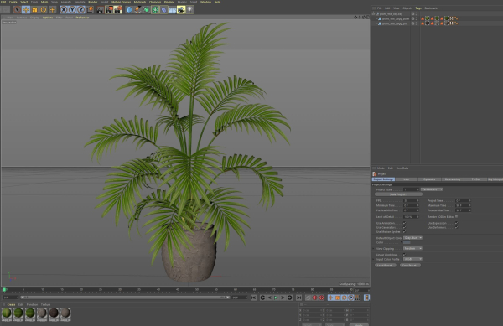Activate the Move tool
Screen dimensions: 503x326
click(x=26, y=10)
